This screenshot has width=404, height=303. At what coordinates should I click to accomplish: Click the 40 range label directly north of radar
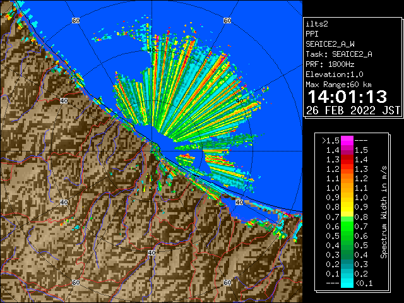(151, 50)
